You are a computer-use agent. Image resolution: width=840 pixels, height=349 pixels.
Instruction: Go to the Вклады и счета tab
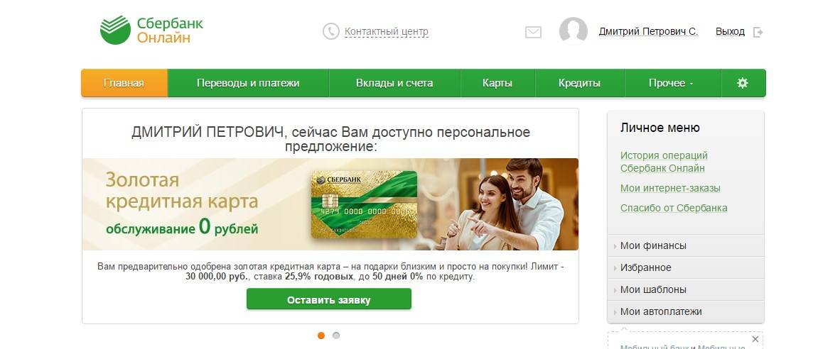click(x=394, y=83)
